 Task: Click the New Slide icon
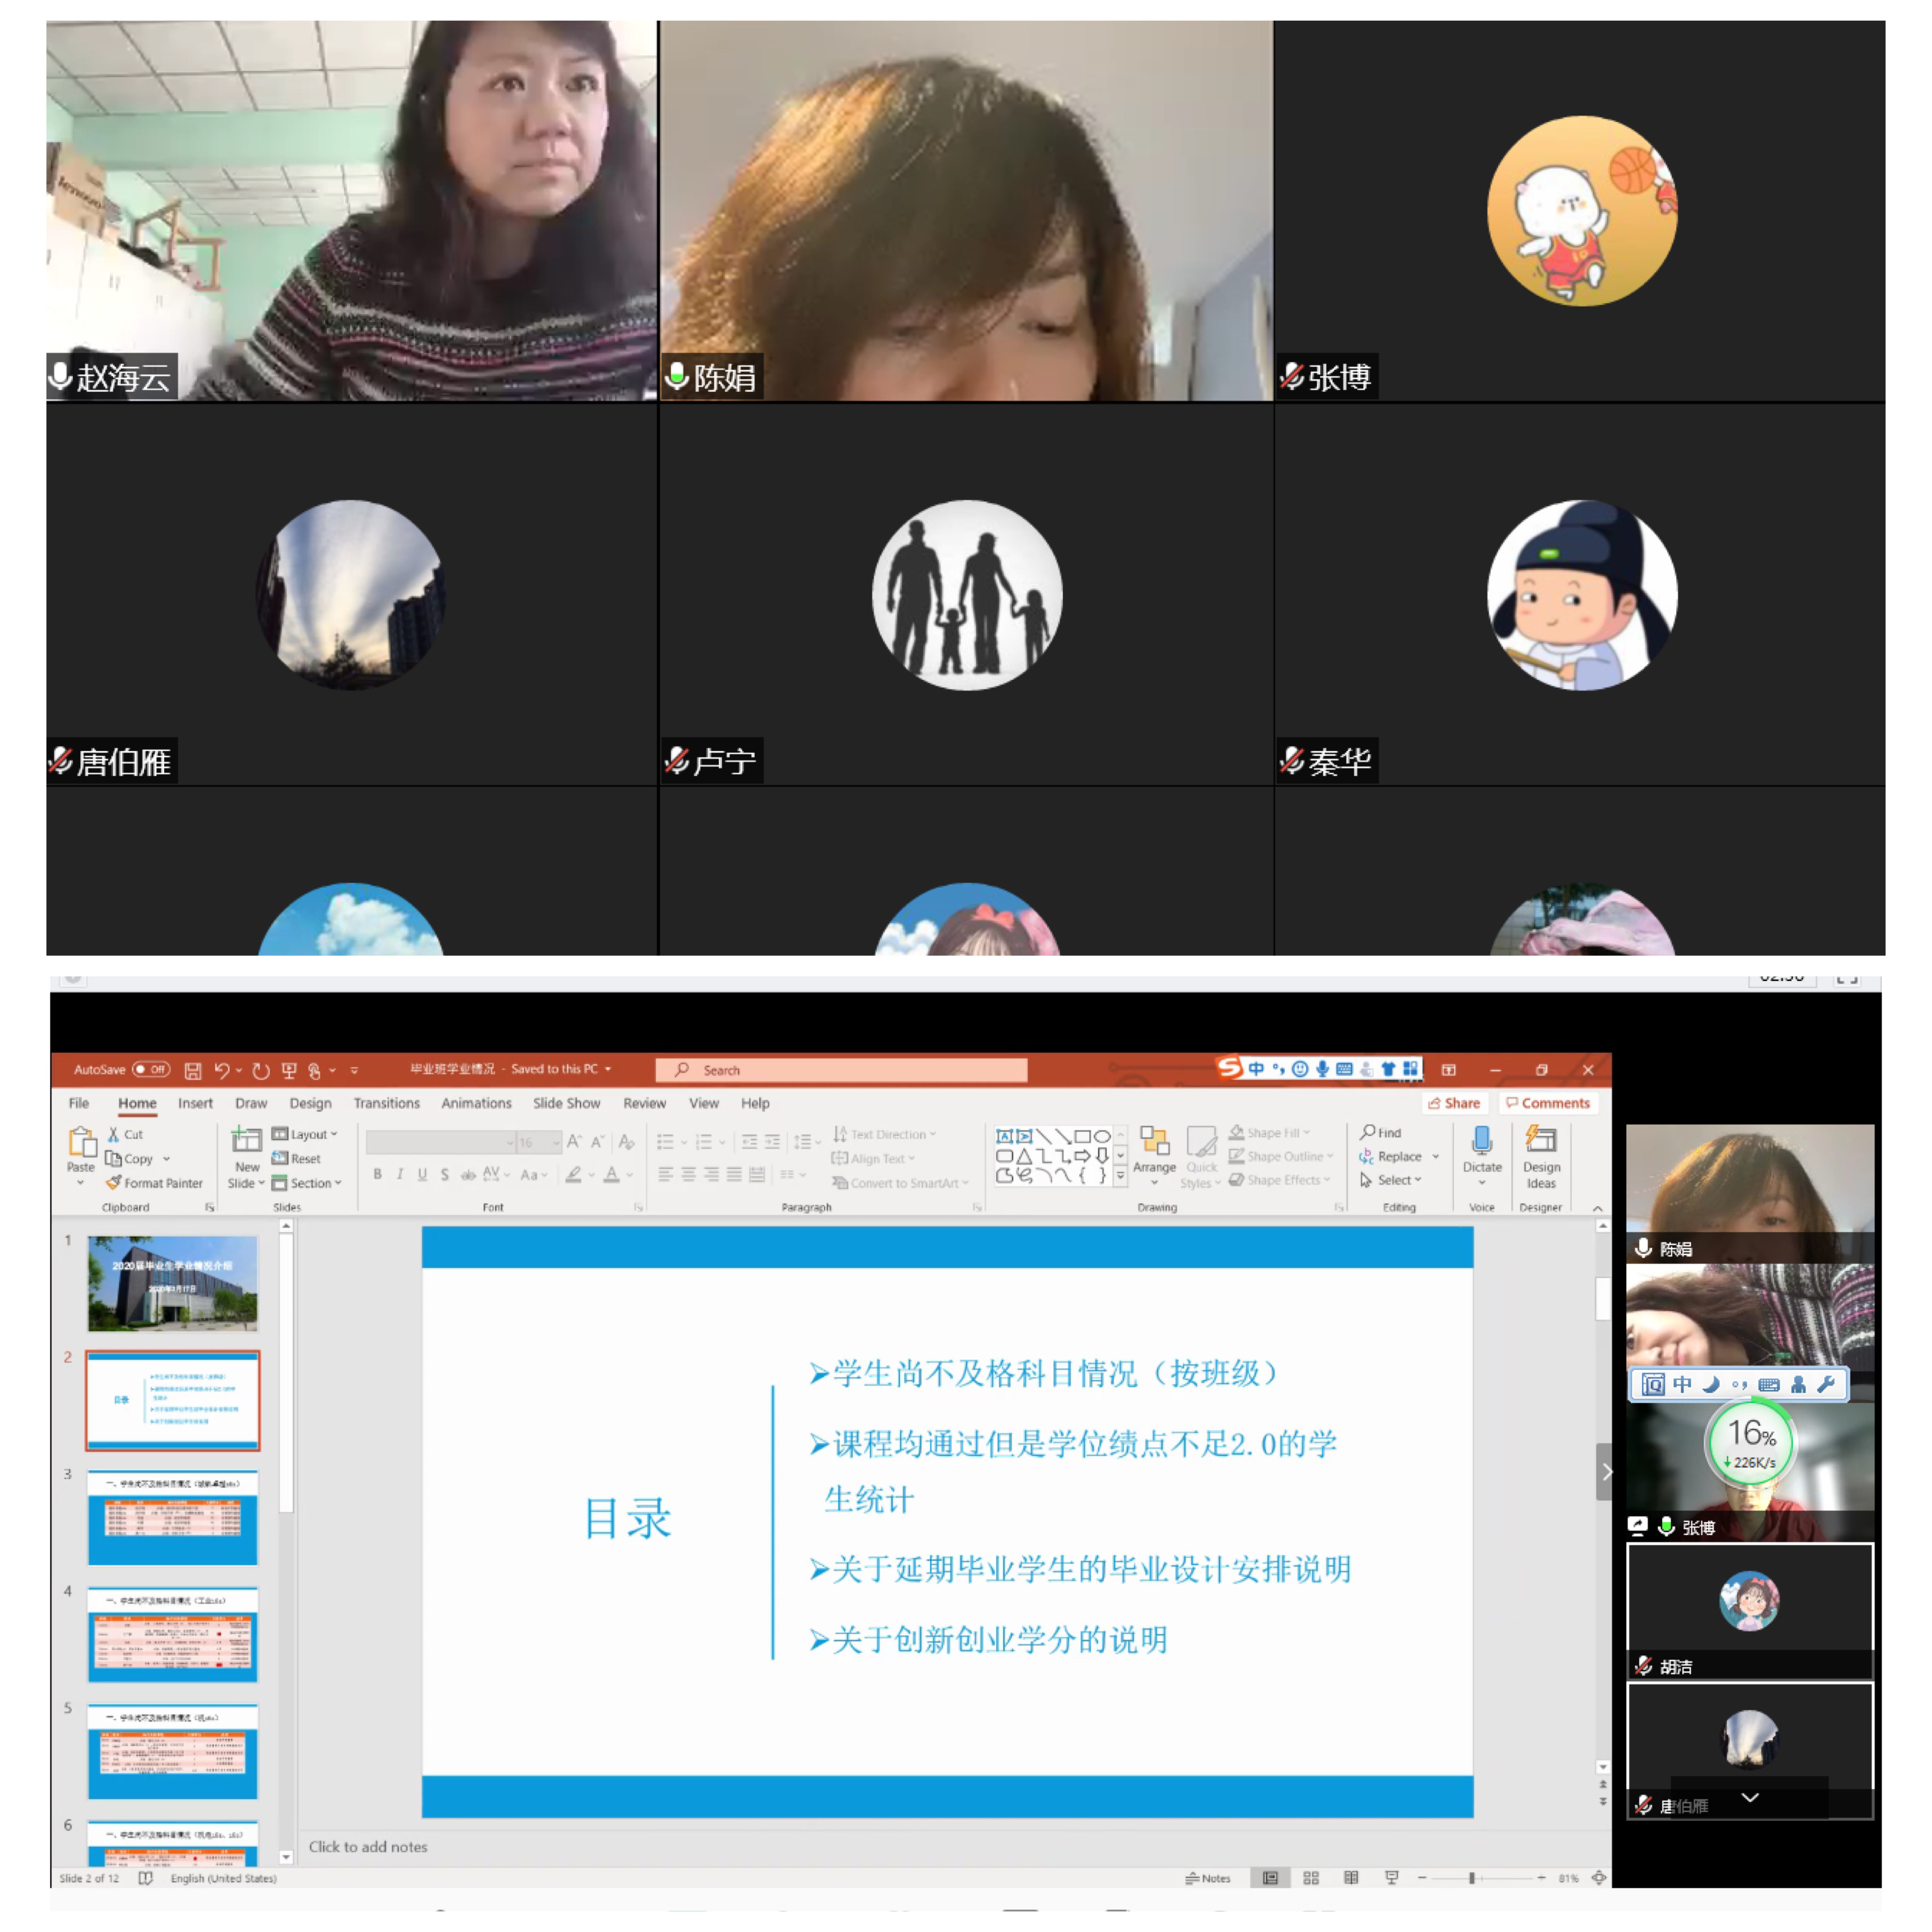[x=246, y=1140]
